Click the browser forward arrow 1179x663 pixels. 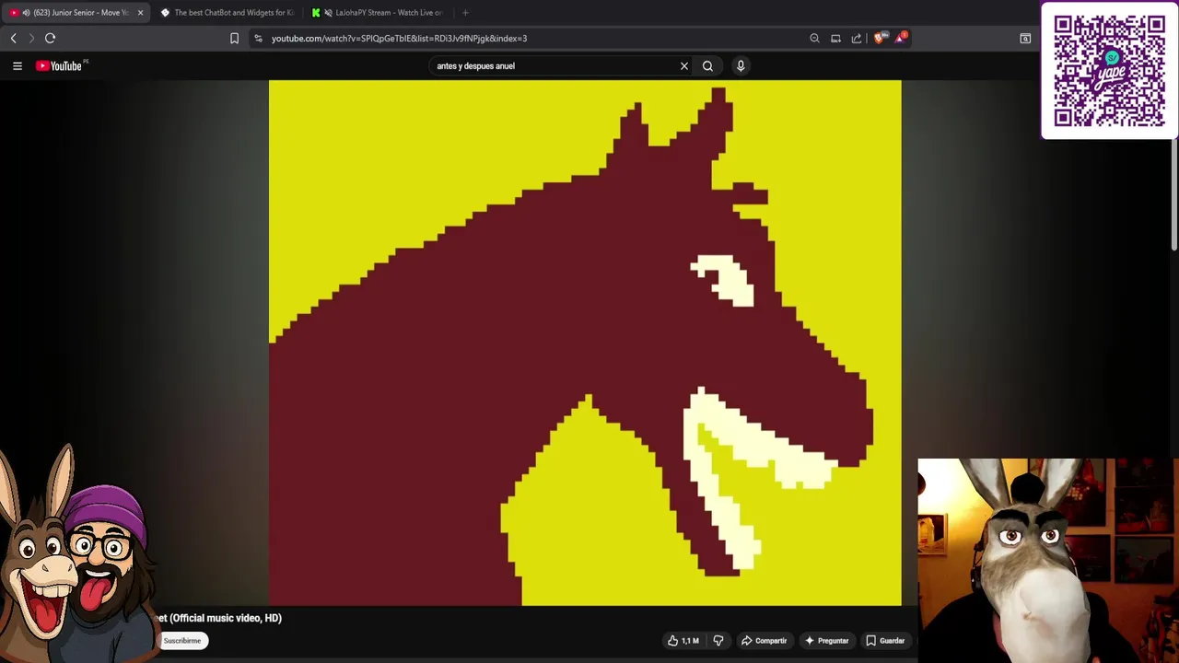tap(31, 38)
